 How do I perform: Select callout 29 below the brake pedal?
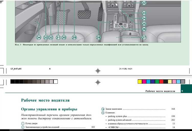74,38
